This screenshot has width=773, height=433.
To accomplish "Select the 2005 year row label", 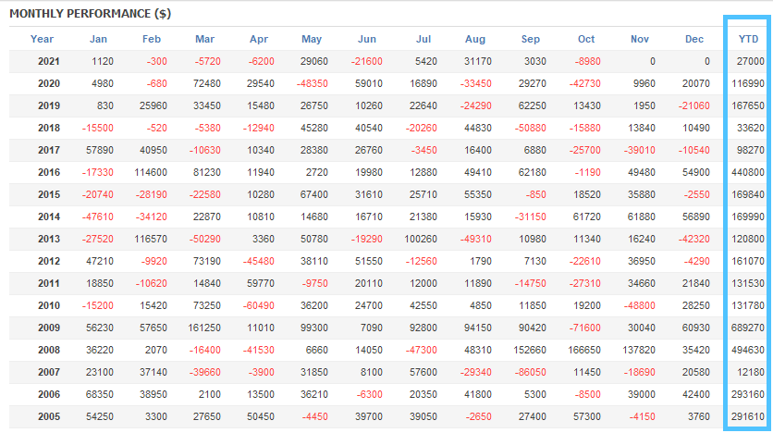I will point(49,416).
